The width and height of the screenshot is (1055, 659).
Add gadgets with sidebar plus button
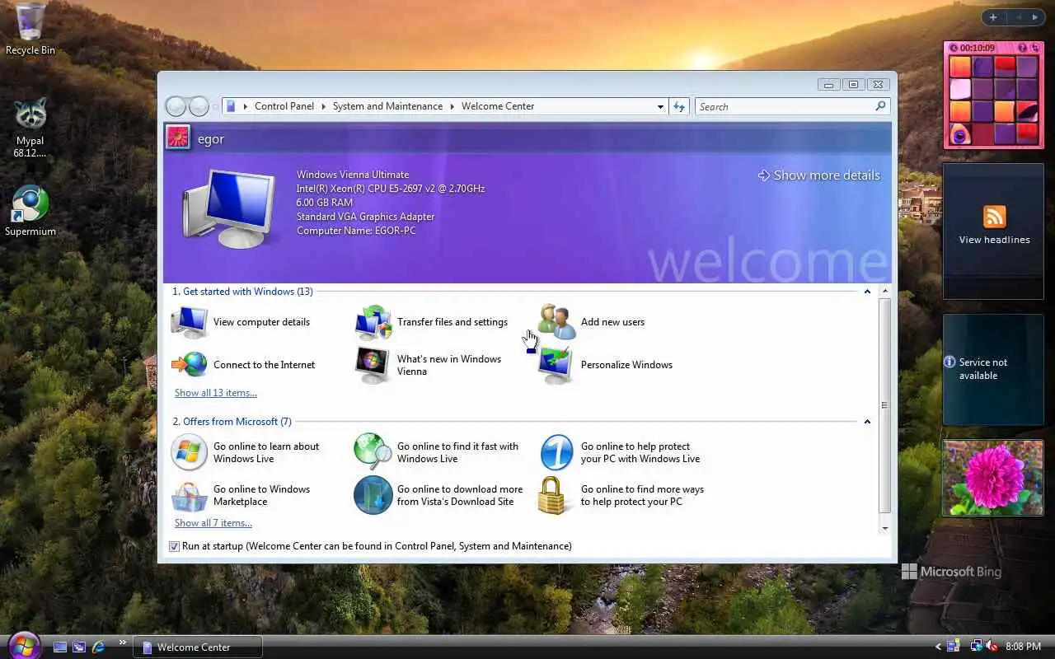[993, 17]
